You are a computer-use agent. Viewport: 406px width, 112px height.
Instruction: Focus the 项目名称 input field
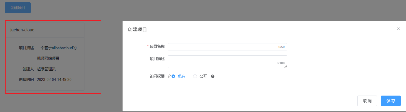(227, 47)
